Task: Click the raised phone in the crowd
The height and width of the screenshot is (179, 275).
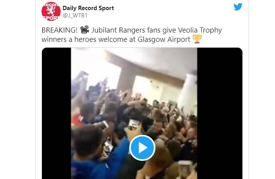Action: pyautogui.click(x=133, y=125)
